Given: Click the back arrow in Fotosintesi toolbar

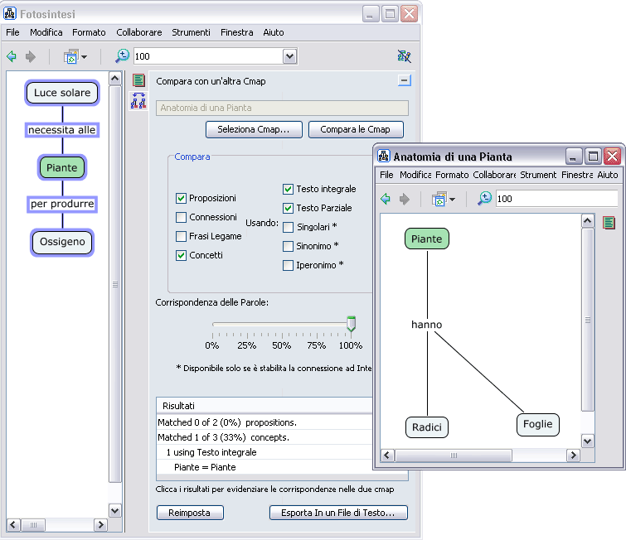Looking at the screenshot, I should click(12, 57).
